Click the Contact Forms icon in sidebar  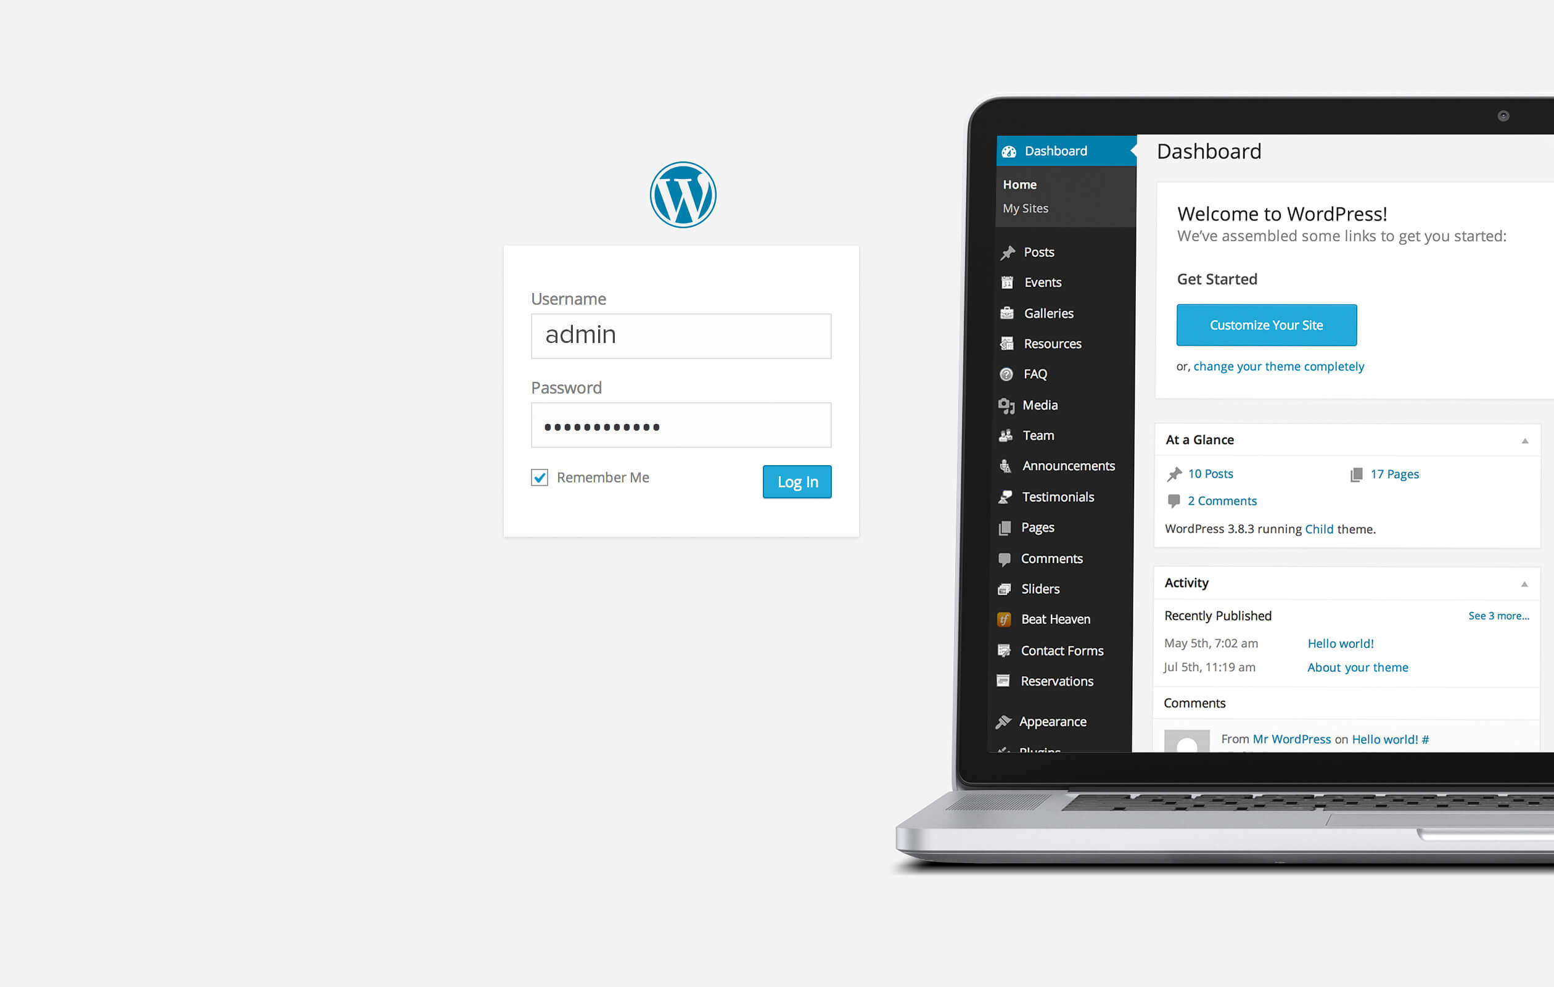(x=1005, y=650)
